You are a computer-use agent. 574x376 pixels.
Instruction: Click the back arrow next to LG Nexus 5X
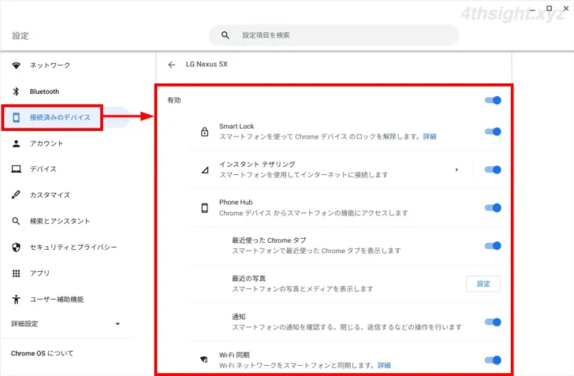[171, 65]
